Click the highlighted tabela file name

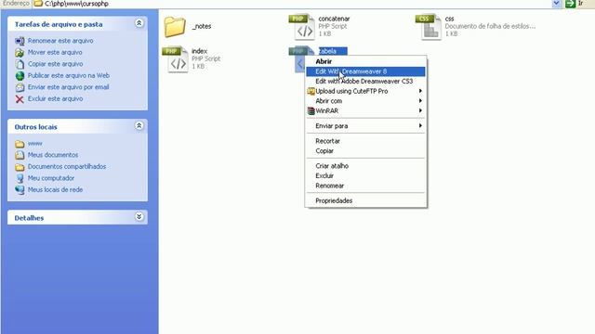point(333,52)
